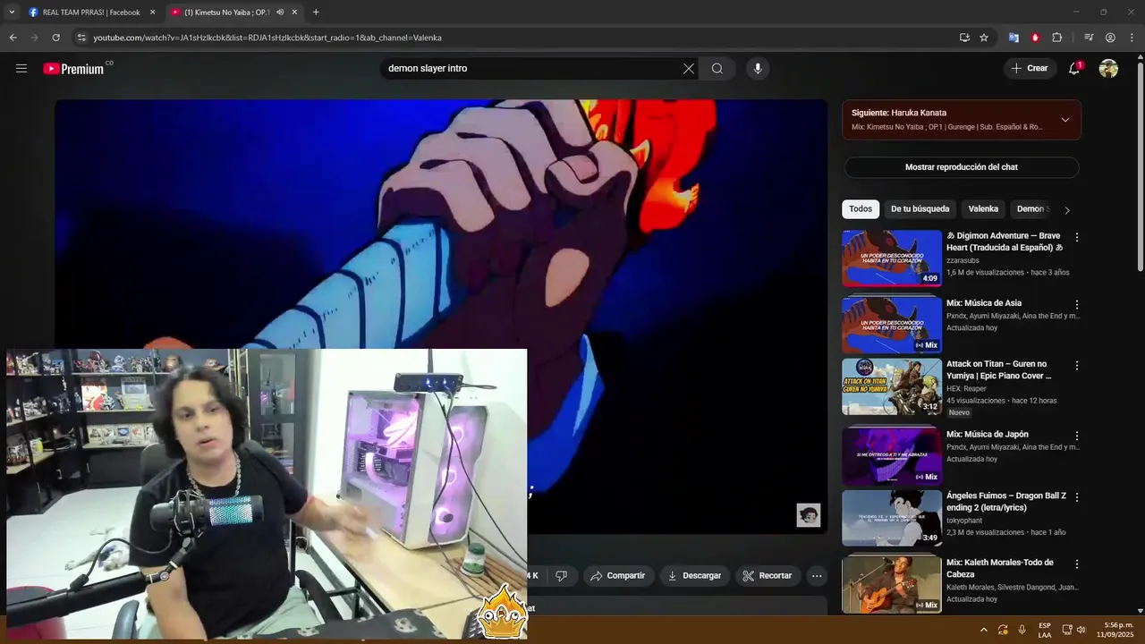Open Mix: Música de Japón thumbnail
1145x644 pixels.
pyautogui.click(x=892, y=457)
